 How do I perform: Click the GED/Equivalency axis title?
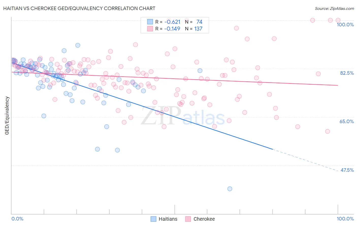7,116
